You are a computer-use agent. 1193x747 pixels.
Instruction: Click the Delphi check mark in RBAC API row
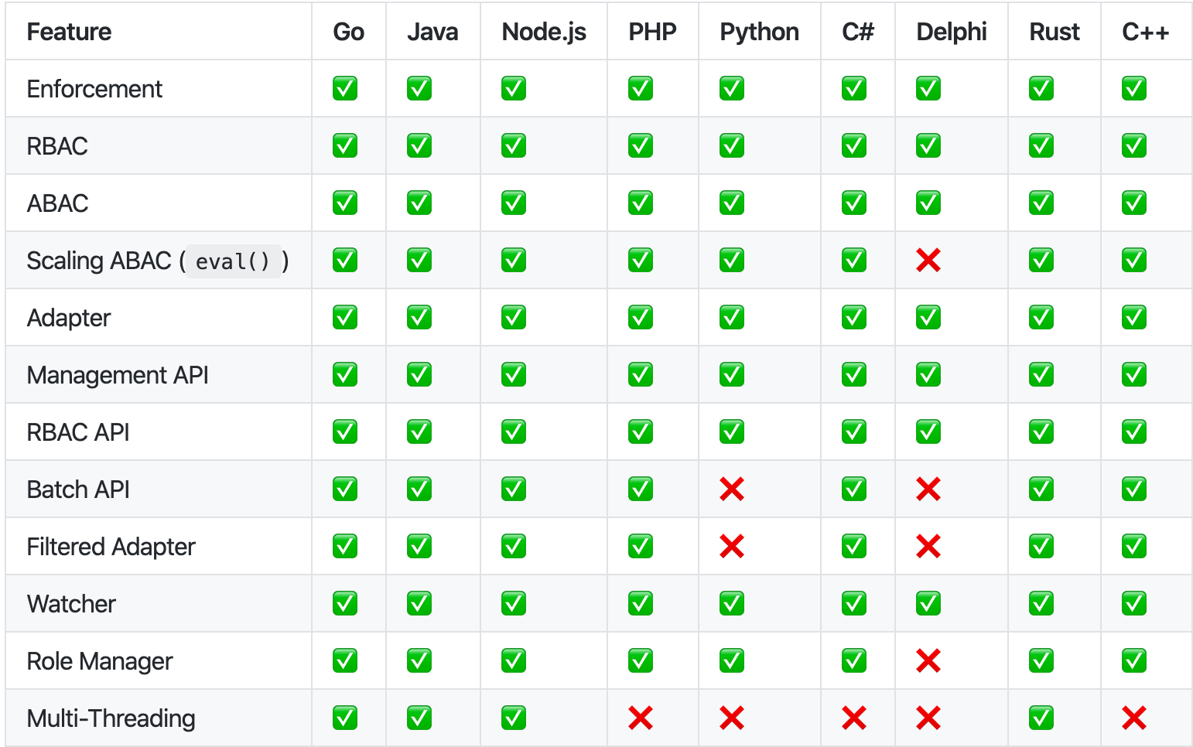click(x=928, y=432)
